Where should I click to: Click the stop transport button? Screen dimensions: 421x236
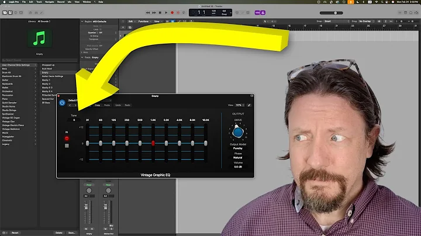pyautogui.click(x=160, y=13)
